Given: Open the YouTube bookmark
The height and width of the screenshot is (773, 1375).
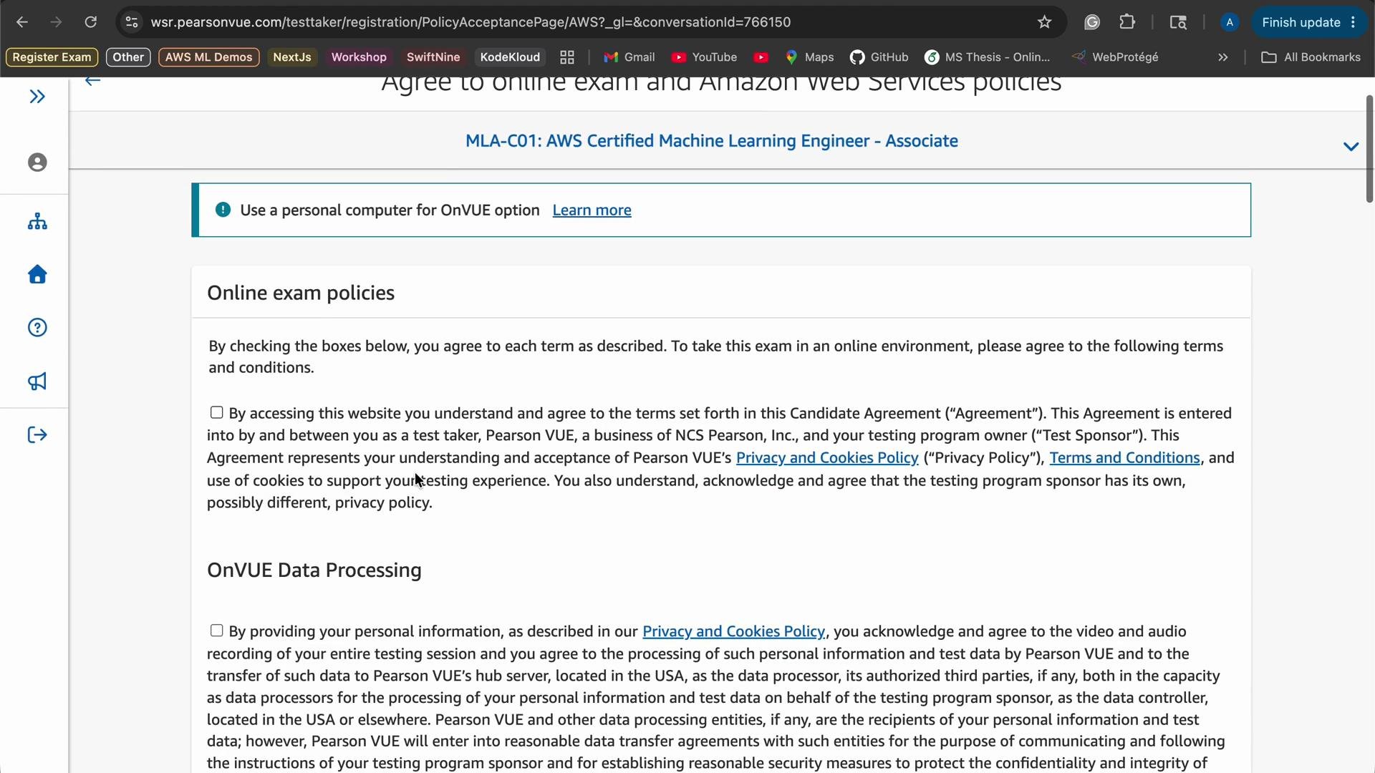Looking at the screenshot, I should pyautogui.click(x=705, y=57).
